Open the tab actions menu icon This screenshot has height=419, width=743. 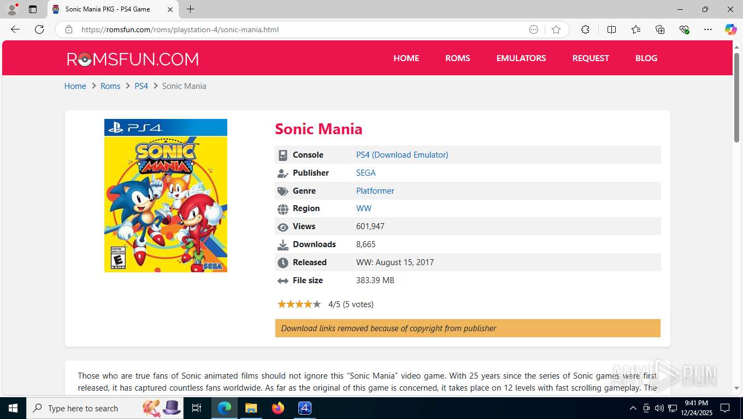coord(33,9)
